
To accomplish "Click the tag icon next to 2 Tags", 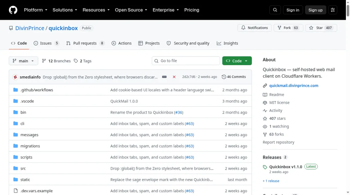I will pyautogui.click(x=76, y=61).
